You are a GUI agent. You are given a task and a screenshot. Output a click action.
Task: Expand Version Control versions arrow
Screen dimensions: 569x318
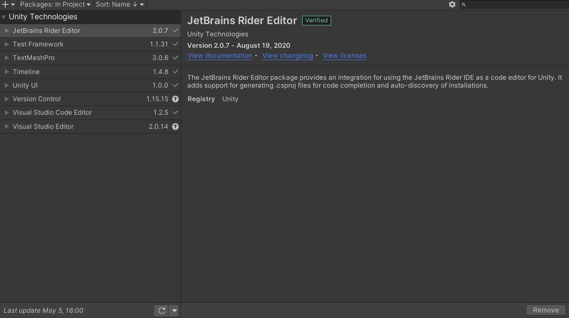7,99
